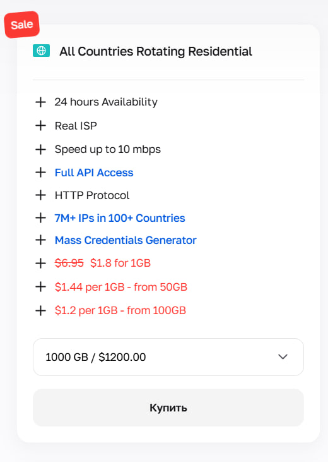This screenshot has height=462, width=328.
Task: Open the Mass Credentials Generator link
Action: 126,240
